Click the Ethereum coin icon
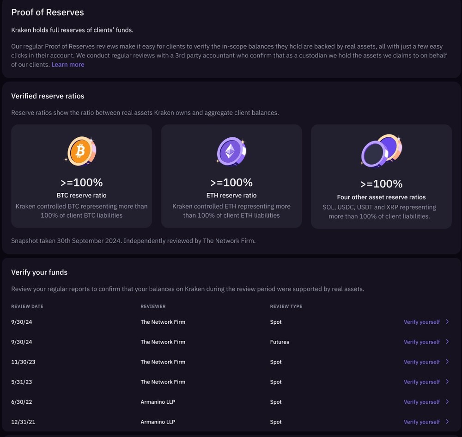 pos(231,152)
